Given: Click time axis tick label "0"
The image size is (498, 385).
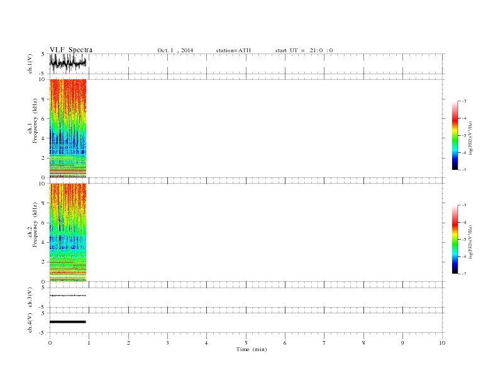Looking at the screenshot, I should 50,343.
